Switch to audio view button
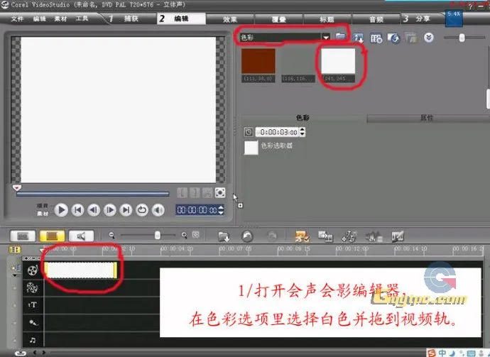The height and width of the screenshot is (357, 490). point(81,236)
